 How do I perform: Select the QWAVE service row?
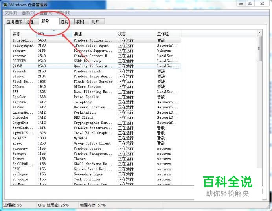(96, 66)
